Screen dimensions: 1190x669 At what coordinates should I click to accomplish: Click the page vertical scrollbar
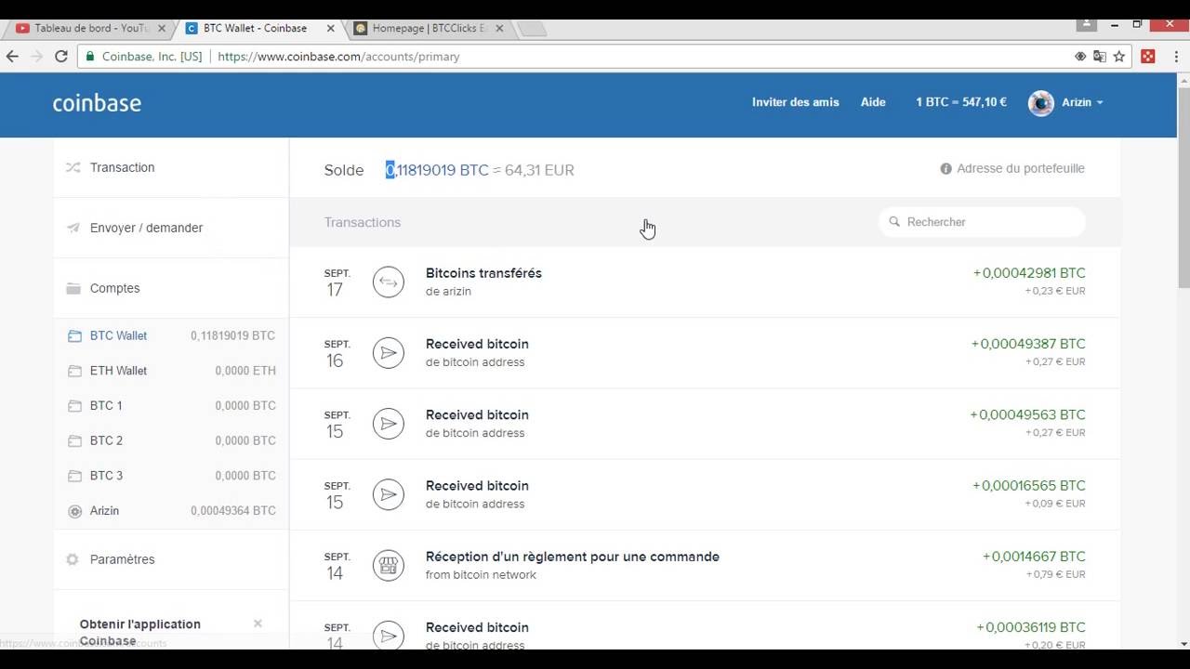coord(1183,186)
